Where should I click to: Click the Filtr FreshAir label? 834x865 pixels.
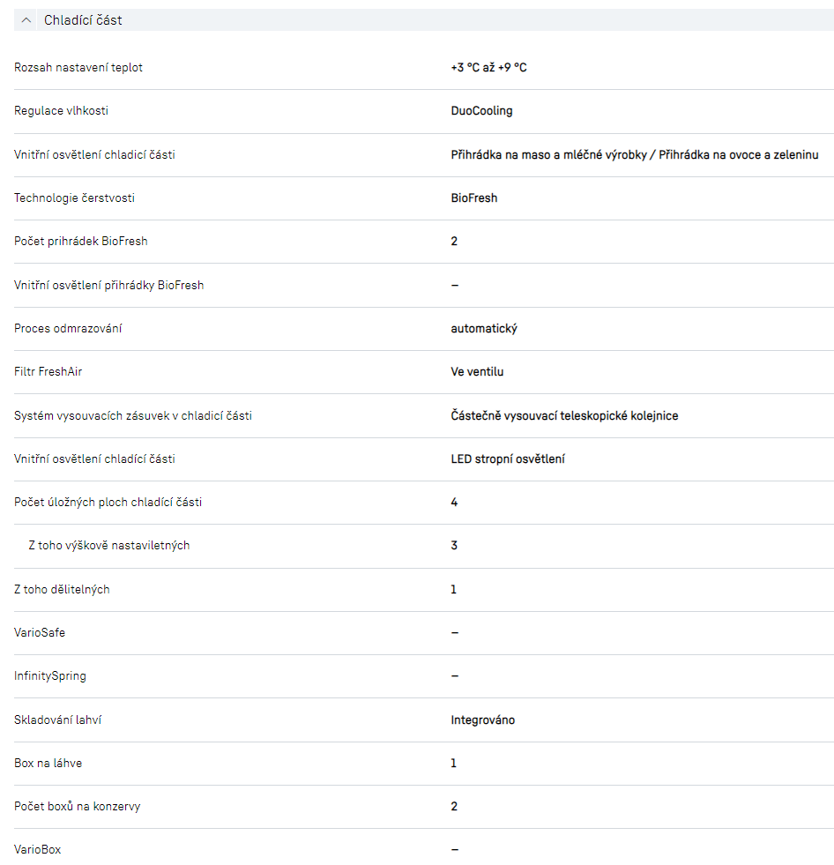pyautogui.click(x=48, y=372)
